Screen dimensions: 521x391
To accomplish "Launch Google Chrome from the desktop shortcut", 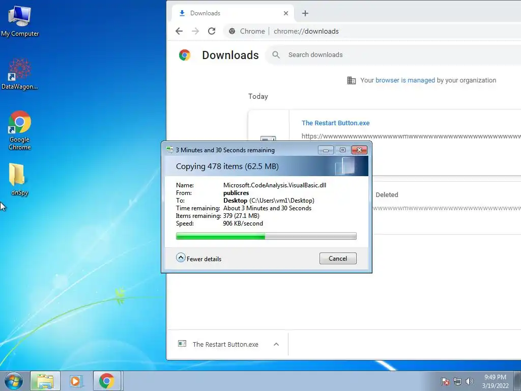I will (x=20, y=130).
